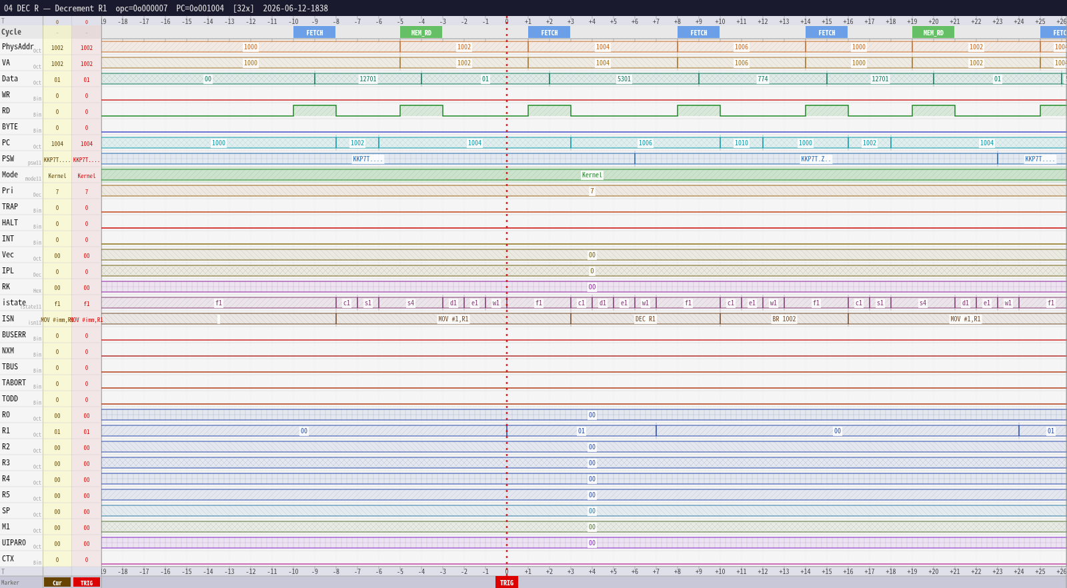Viewport: 1067px width, 588px height.
Task: Click the MEM_RD cycle block near time +20
Action: click(933, 33)
